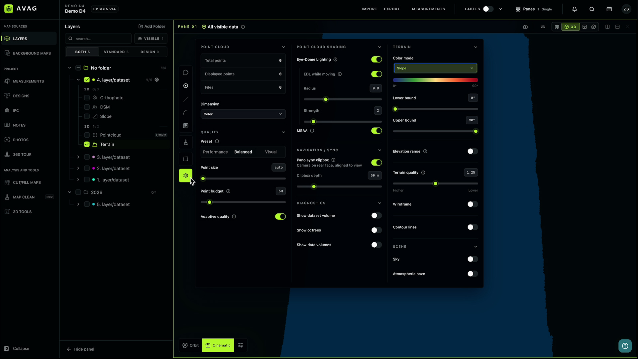Screen dimensions: 638x359
Task: Select the annotation comment tool
Action: (x=186, y=126)
